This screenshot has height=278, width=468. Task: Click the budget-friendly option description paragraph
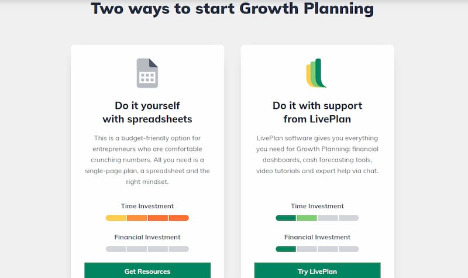point(147,160)
